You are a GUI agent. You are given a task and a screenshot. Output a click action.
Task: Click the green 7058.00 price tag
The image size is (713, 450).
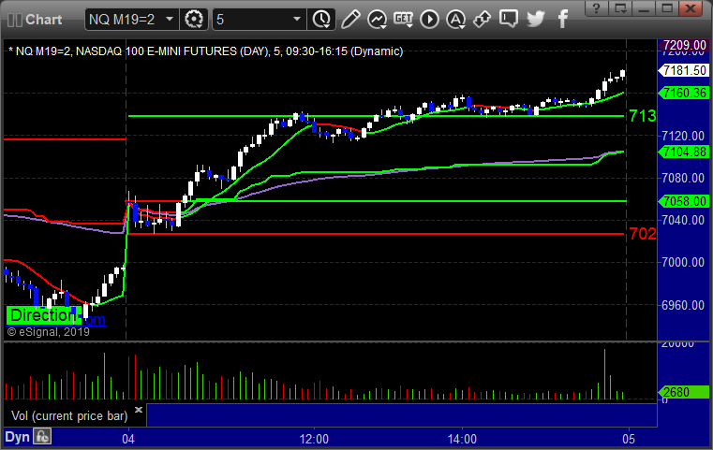click(x=683, y=201)
